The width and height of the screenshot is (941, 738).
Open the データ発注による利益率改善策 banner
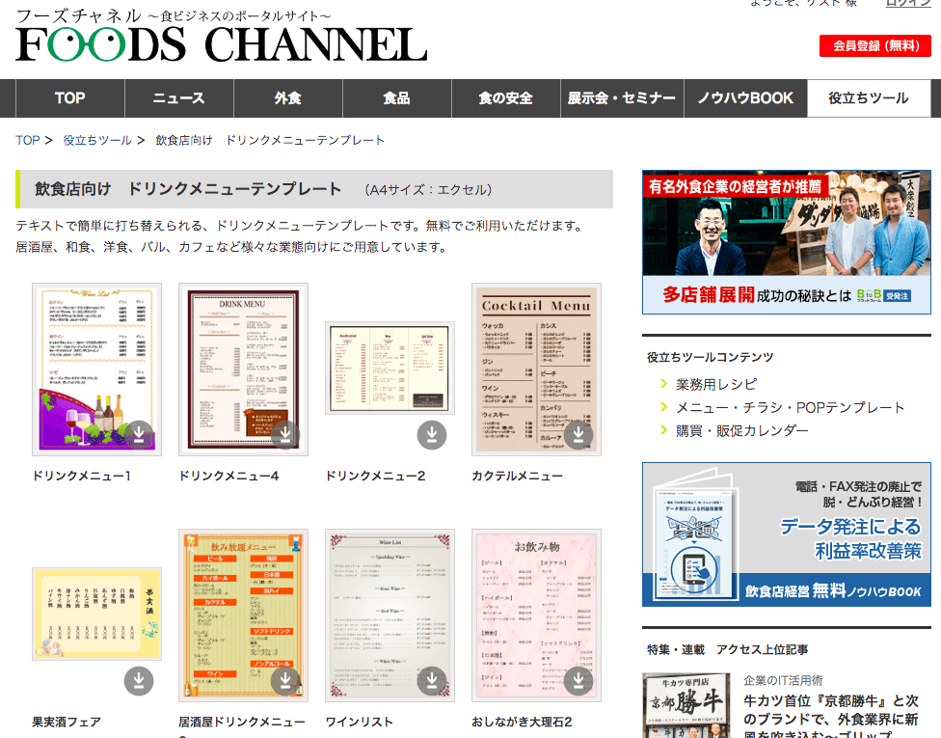(786, 534)
